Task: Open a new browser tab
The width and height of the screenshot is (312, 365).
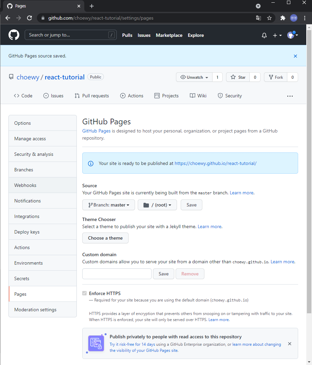Action: (x=92, y=6)
